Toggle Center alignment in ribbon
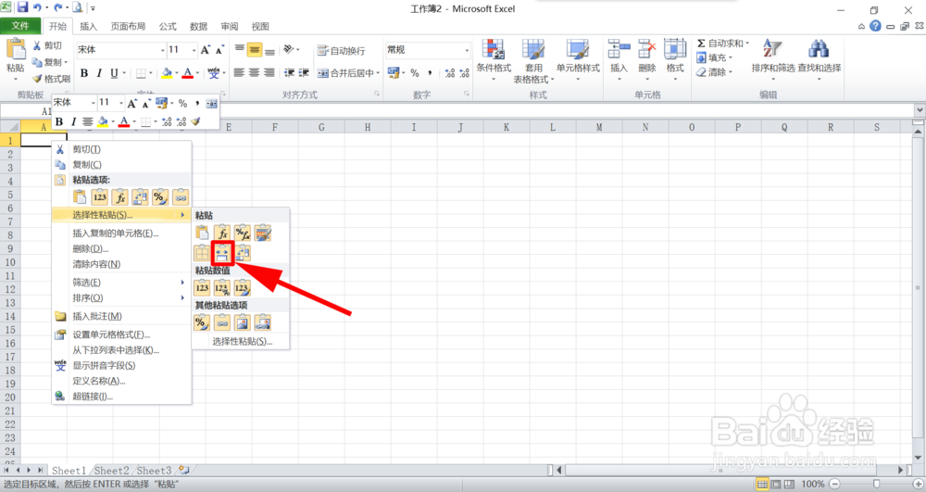This screenshot has height=492, width=926. point(254,72)
